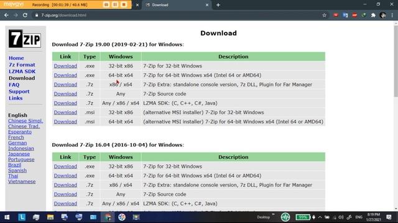
Task: Open the FAQ sidebar link
Action: pos(14,85)
